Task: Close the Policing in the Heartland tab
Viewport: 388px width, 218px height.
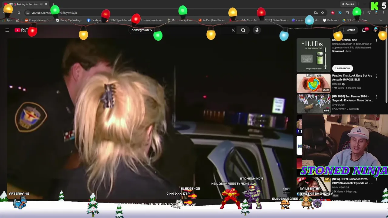Action: pos(46,4)
